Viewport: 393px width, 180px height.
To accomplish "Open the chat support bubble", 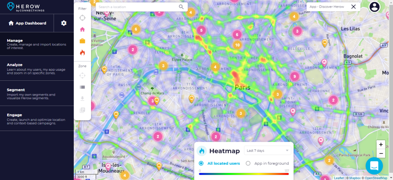I will click(374, 166).
